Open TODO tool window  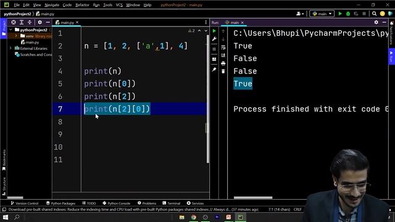click(x=89, y=203)
